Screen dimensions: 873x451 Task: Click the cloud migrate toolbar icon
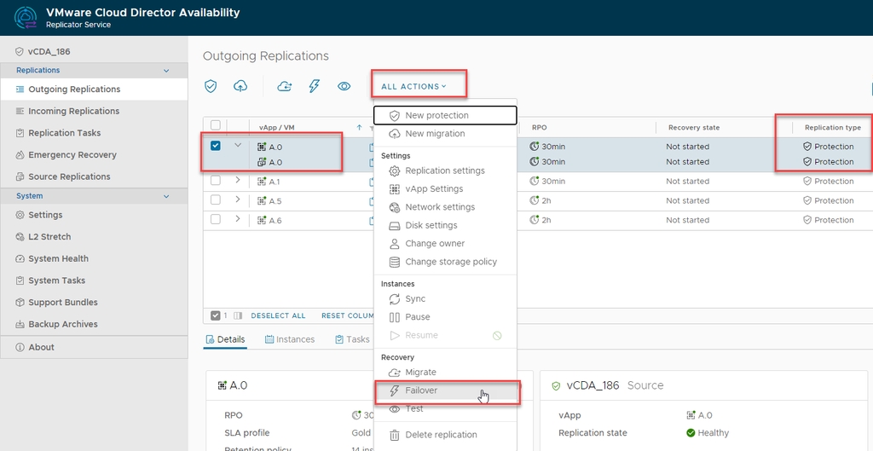(x=285, y=86)
